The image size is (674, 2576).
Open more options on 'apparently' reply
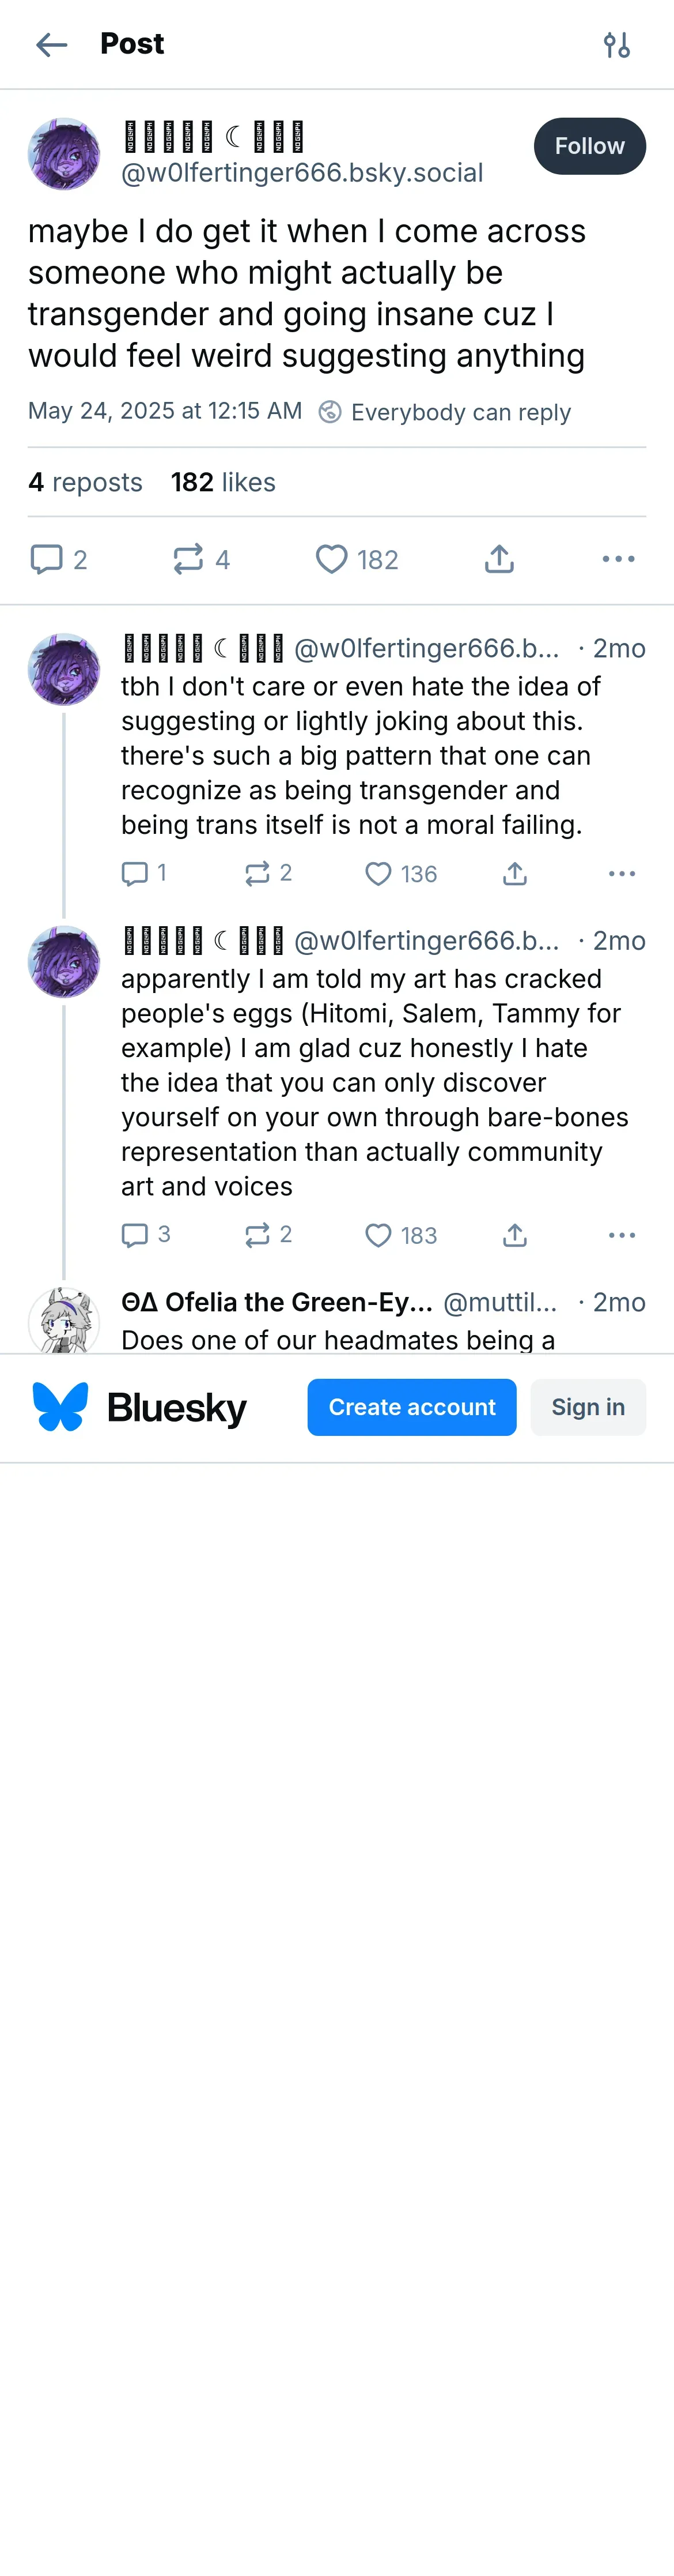click(621, 1236)
